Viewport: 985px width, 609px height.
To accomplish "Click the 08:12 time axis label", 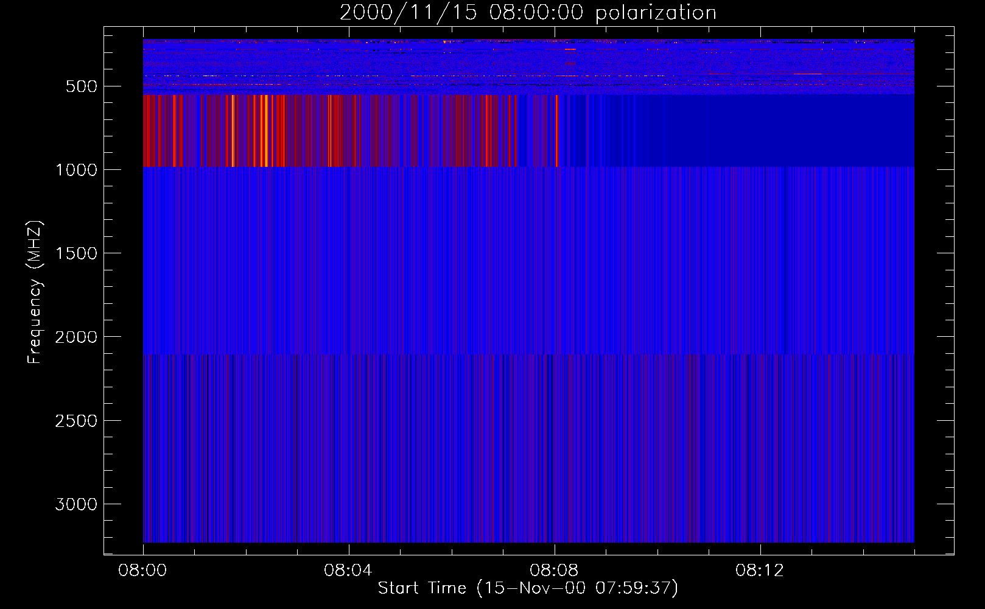I will point(760,571).
